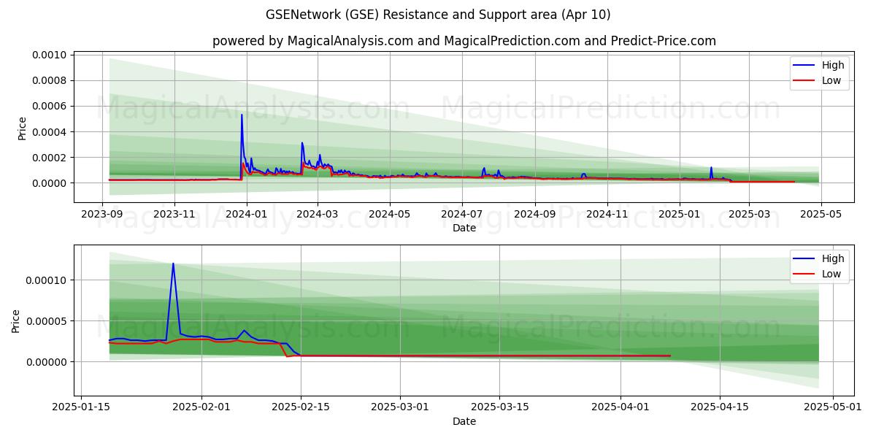This screenshot has width=876, height=438.
Task: Click the bottom chart x-axis tick '2025-03-15'
Action: [x=499, y=407]
